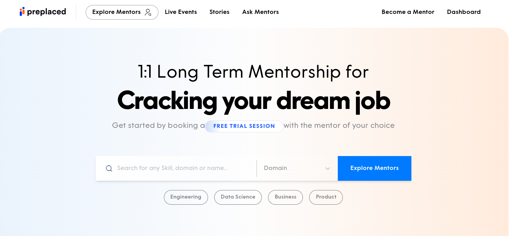This screenshot has height=236, width=509.
Task: Click the Domain dropdown chevron arrow
Action: pyautogui.click(x=328, y=169)
